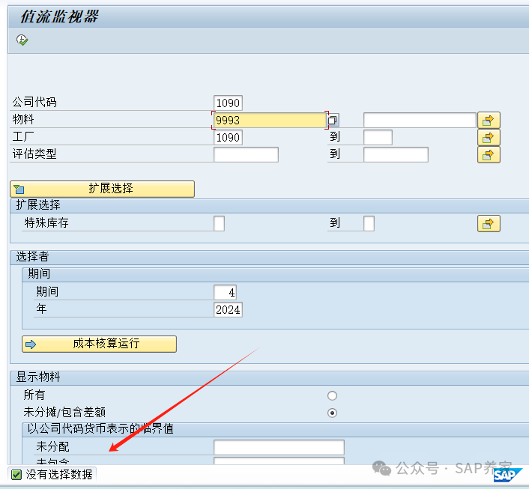Viewport: 529px width, 489px height.
Task: Click the plant (工厂) field containing 1090
Action: click(228, 137)
